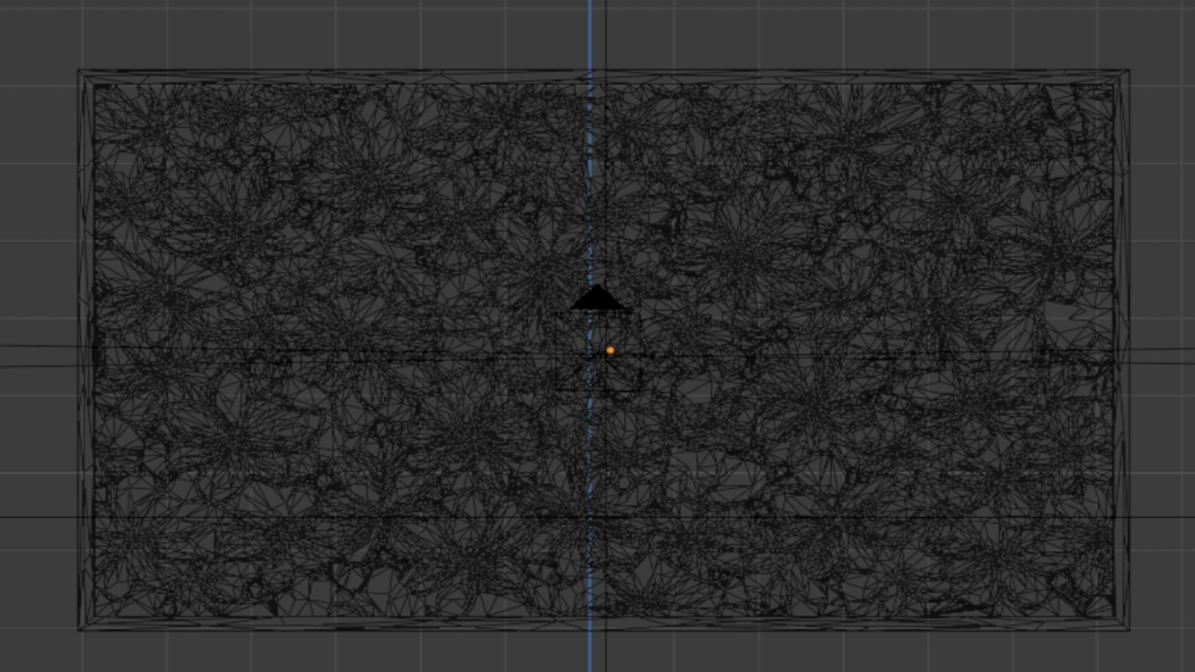
Task: Click the blue axis line below the mesh
Action: pos(590,652)
